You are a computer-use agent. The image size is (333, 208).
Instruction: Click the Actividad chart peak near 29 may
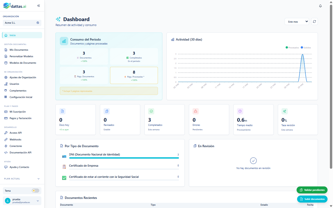pyautogui.click(x=303, y=54)
